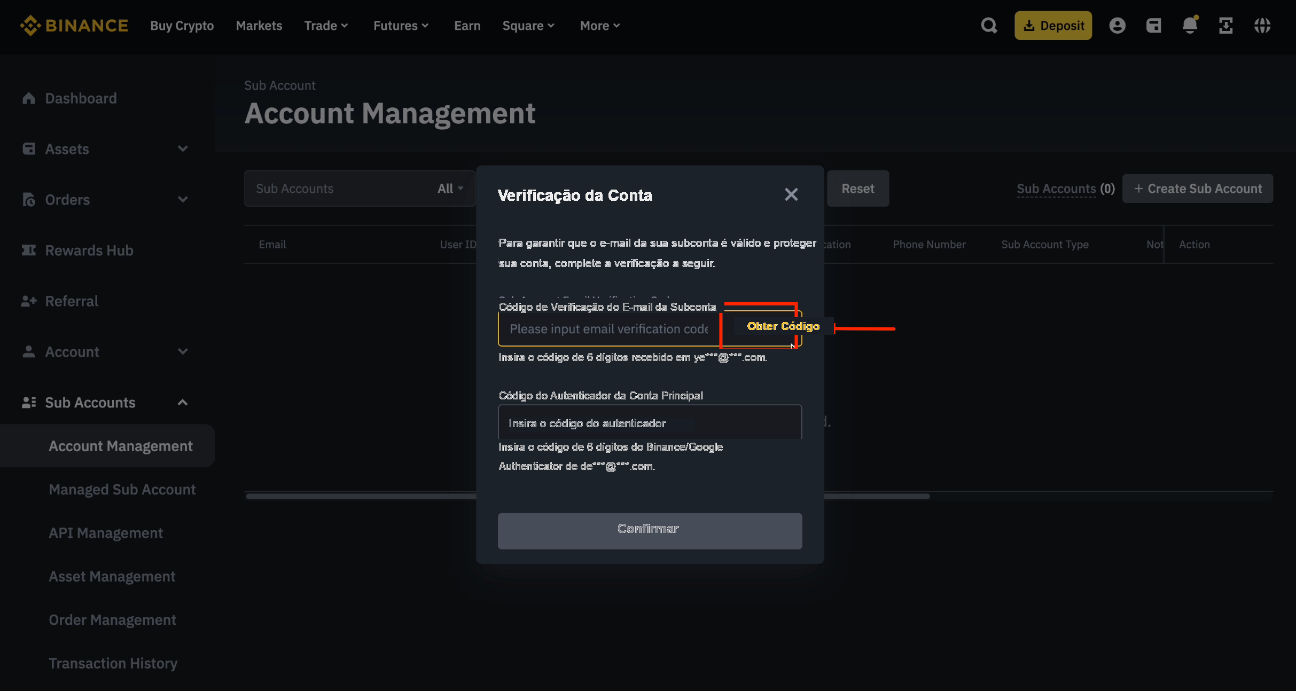This screenshot has width=1296, height=691.
Task: Close the Verificação da Conta dialog
Action: point(791,194)
